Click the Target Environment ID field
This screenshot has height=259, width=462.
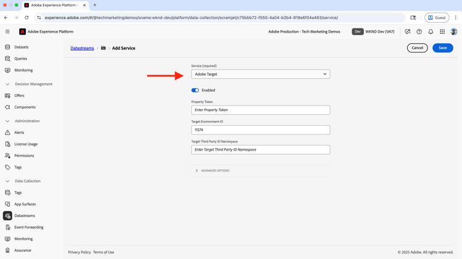coord(261,129)
